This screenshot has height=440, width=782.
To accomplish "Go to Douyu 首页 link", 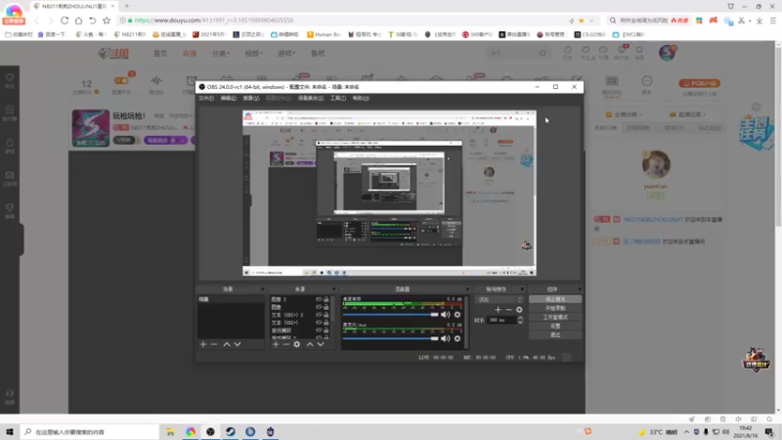I will [160, 53].
